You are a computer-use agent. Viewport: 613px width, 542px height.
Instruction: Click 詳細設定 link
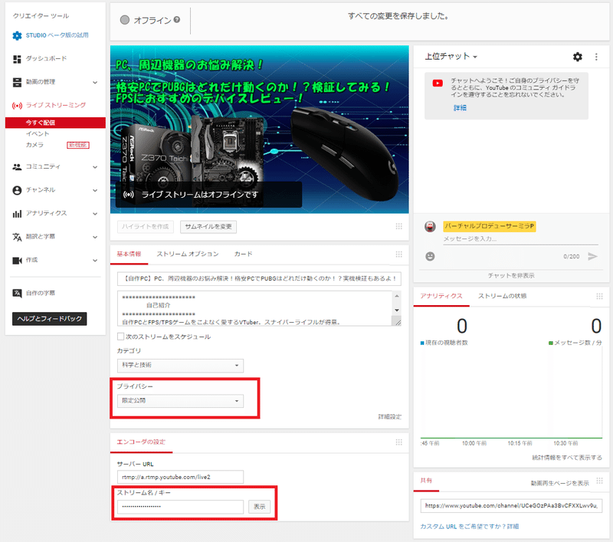point(389,417)
